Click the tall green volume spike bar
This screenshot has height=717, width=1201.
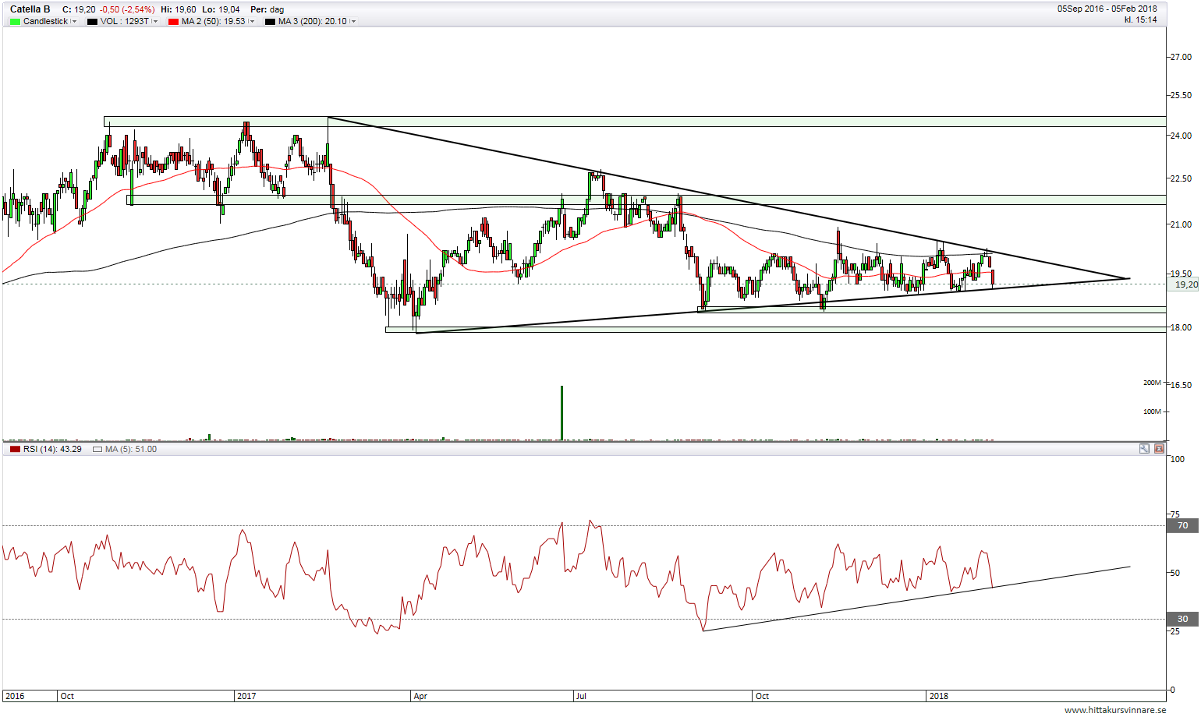click(562, 413)
